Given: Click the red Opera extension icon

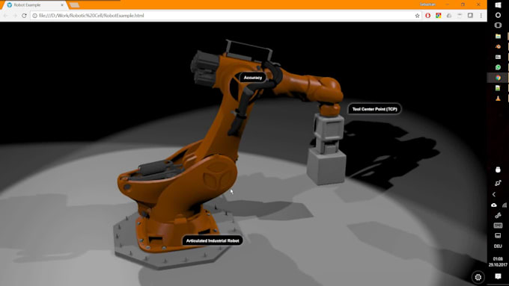Looking at the screenshot, I should pos(428,16).
